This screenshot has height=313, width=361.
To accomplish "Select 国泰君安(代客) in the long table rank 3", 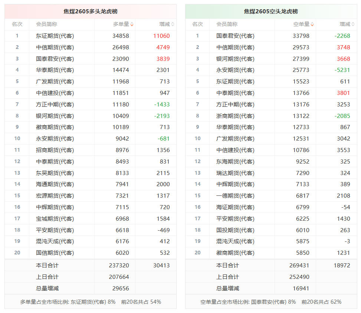I will 55,59.
